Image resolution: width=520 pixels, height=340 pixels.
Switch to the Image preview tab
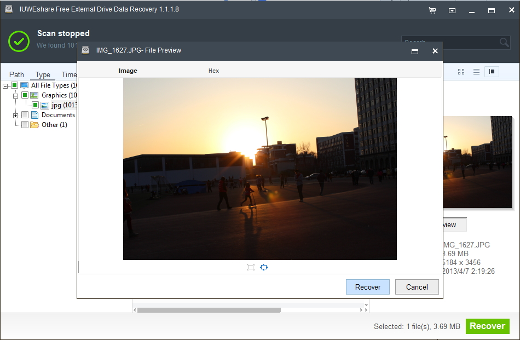point(128,71)
